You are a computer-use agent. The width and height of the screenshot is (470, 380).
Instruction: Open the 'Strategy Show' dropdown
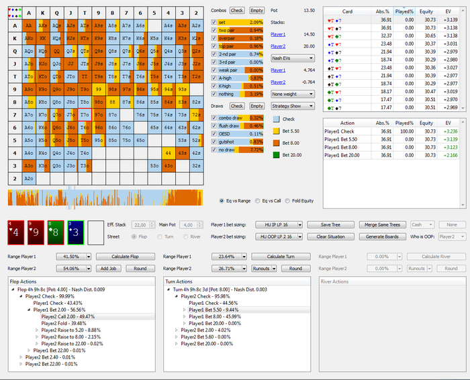pyautogui.click(x=293, y=106)
